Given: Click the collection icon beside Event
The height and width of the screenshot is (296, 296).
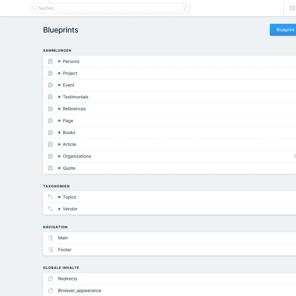Looking at the screenshot, I should [51, 85].
